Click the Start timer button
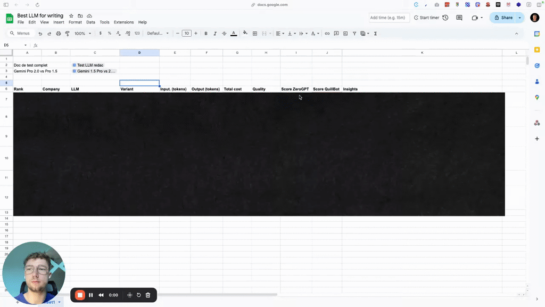This screenshot has height=307, width=545. 426,18
